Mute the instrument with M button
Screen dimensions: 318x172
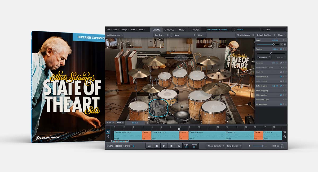[285, 44]
